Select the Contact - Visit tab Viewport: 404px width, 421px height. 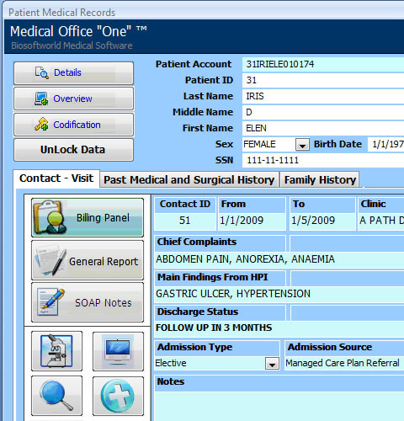click(x=56, y=179)
